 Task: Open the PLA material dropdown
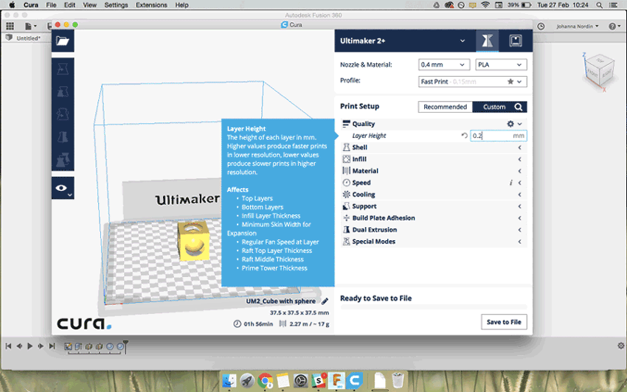coord(501,65)
